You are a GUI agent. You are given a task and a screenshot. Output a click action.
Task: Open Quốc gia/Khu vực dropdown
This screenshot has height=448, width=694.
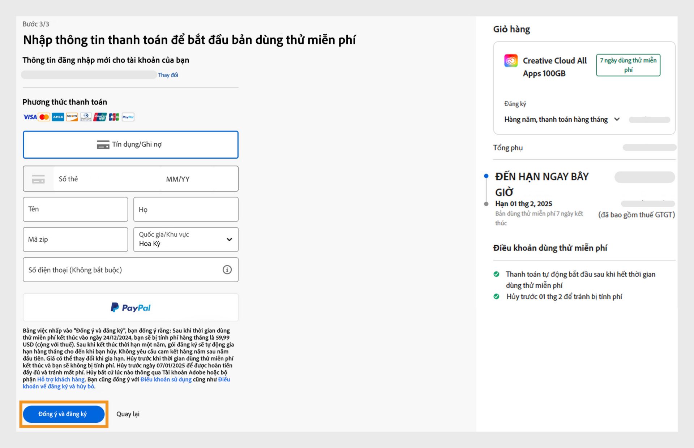pos(186,239)
